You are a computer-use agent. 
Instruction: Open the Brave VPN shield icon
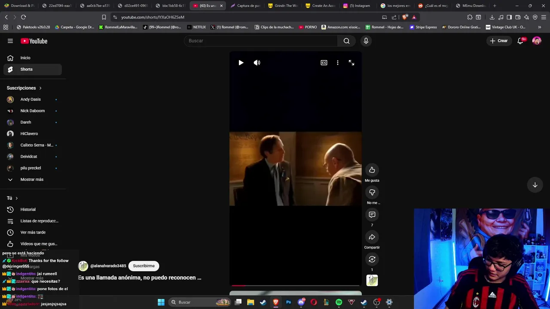tap(535, 17)
